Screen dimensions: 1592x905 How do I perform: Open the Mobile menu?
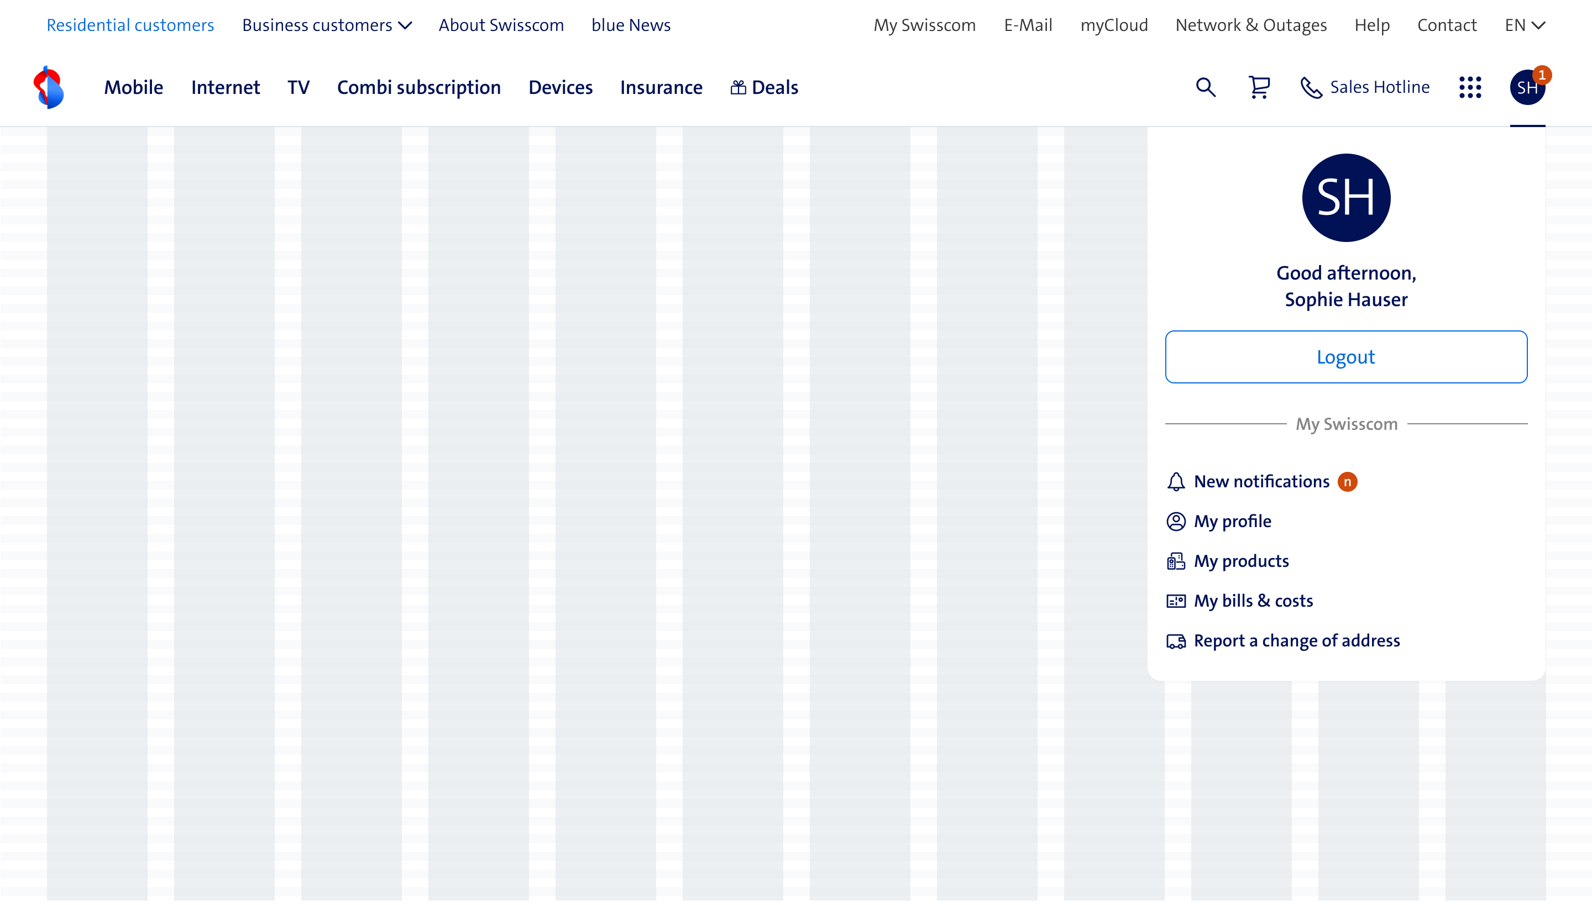tap(134, 87)
